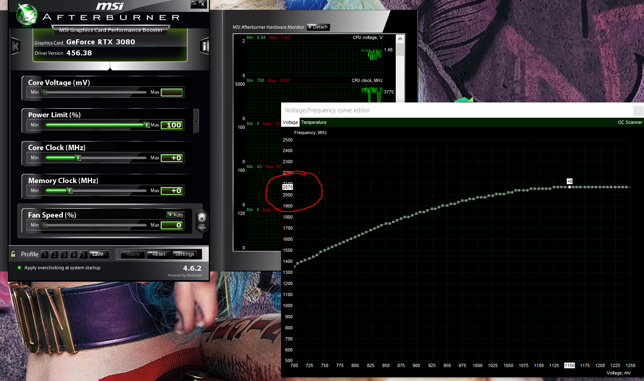Close the MSI Afterburner window
Viewport: 644px width, 381px height.
click(203, 4)
